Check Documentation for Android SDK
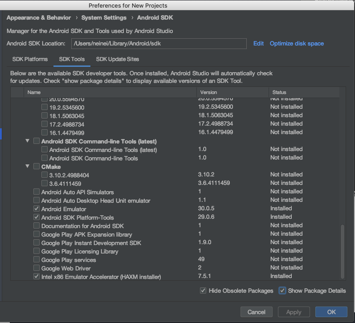The height and width of the screenshot is (323, 355). pos(37,225)
